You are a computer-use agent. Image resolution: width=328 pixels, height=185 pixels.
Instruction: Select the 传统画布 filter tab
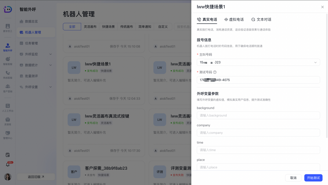(x=126, y=27)
